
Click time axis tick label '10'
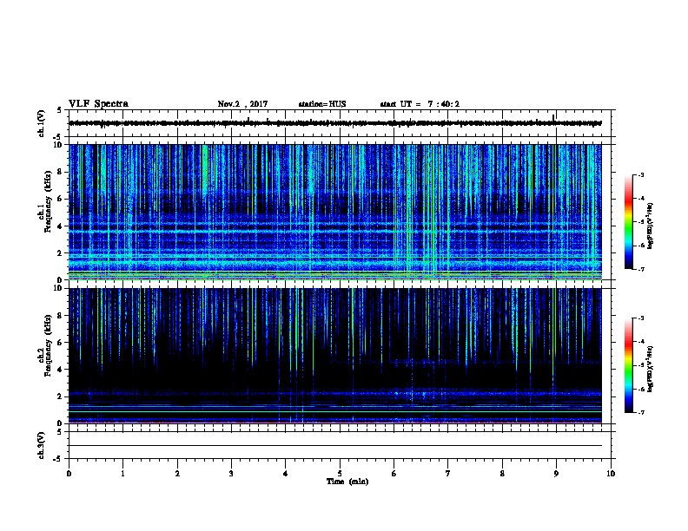[x=611, y=474]
